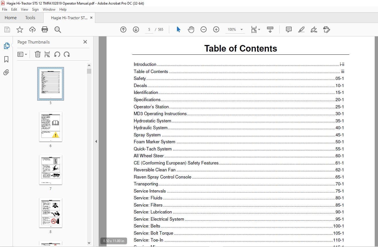Add a sticky note comment
378x247 pixels.
(x=289, y=30)
